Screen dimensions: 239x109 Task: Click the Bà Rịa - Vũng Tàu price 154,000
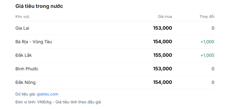tap(163, 42)
